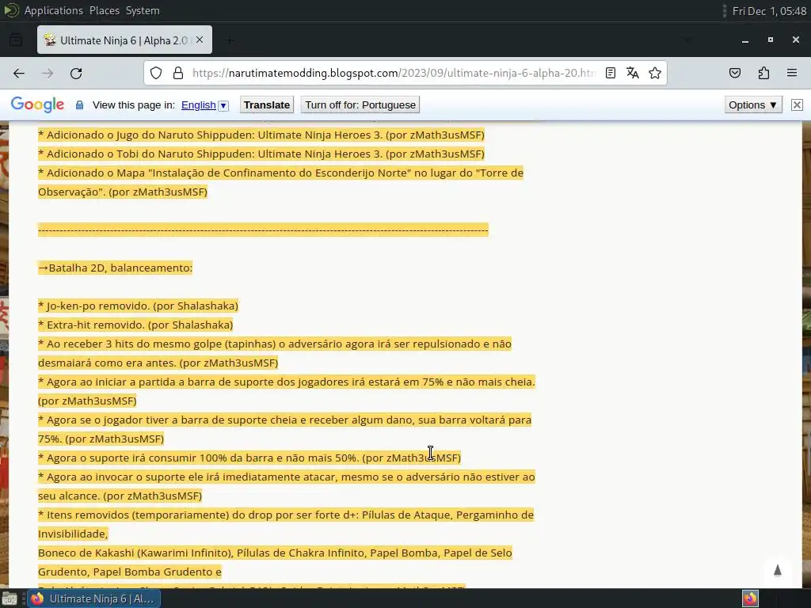811x608 pixels.
Task: Open the translate page icon in address bar
Action: (x=633, y=73)
